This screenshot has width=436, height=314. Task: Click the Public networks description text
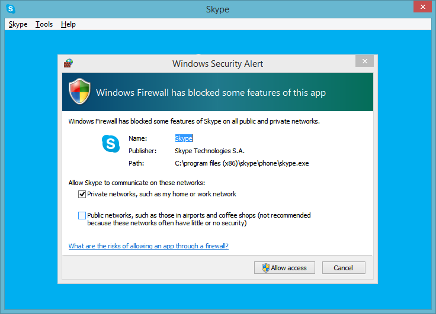(x=199, y=219)
